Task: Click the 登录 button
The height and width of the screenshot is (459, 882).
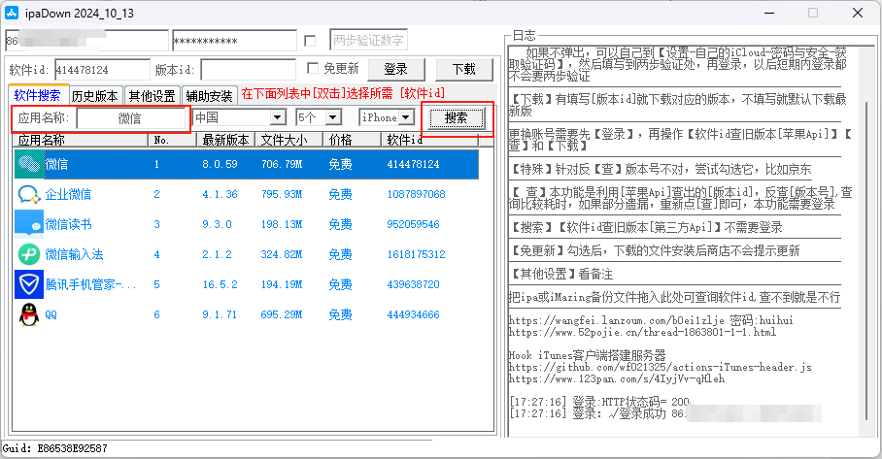Action: click(396, 70)
